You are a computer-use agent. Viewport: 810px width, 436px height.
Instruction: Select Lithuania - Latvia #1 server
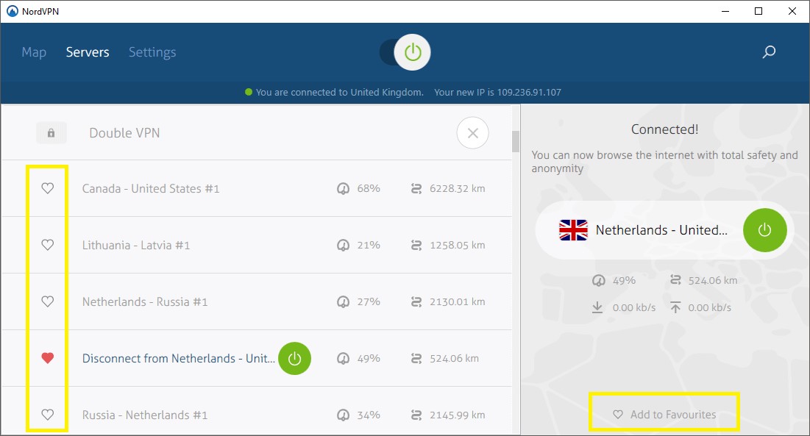136,245
